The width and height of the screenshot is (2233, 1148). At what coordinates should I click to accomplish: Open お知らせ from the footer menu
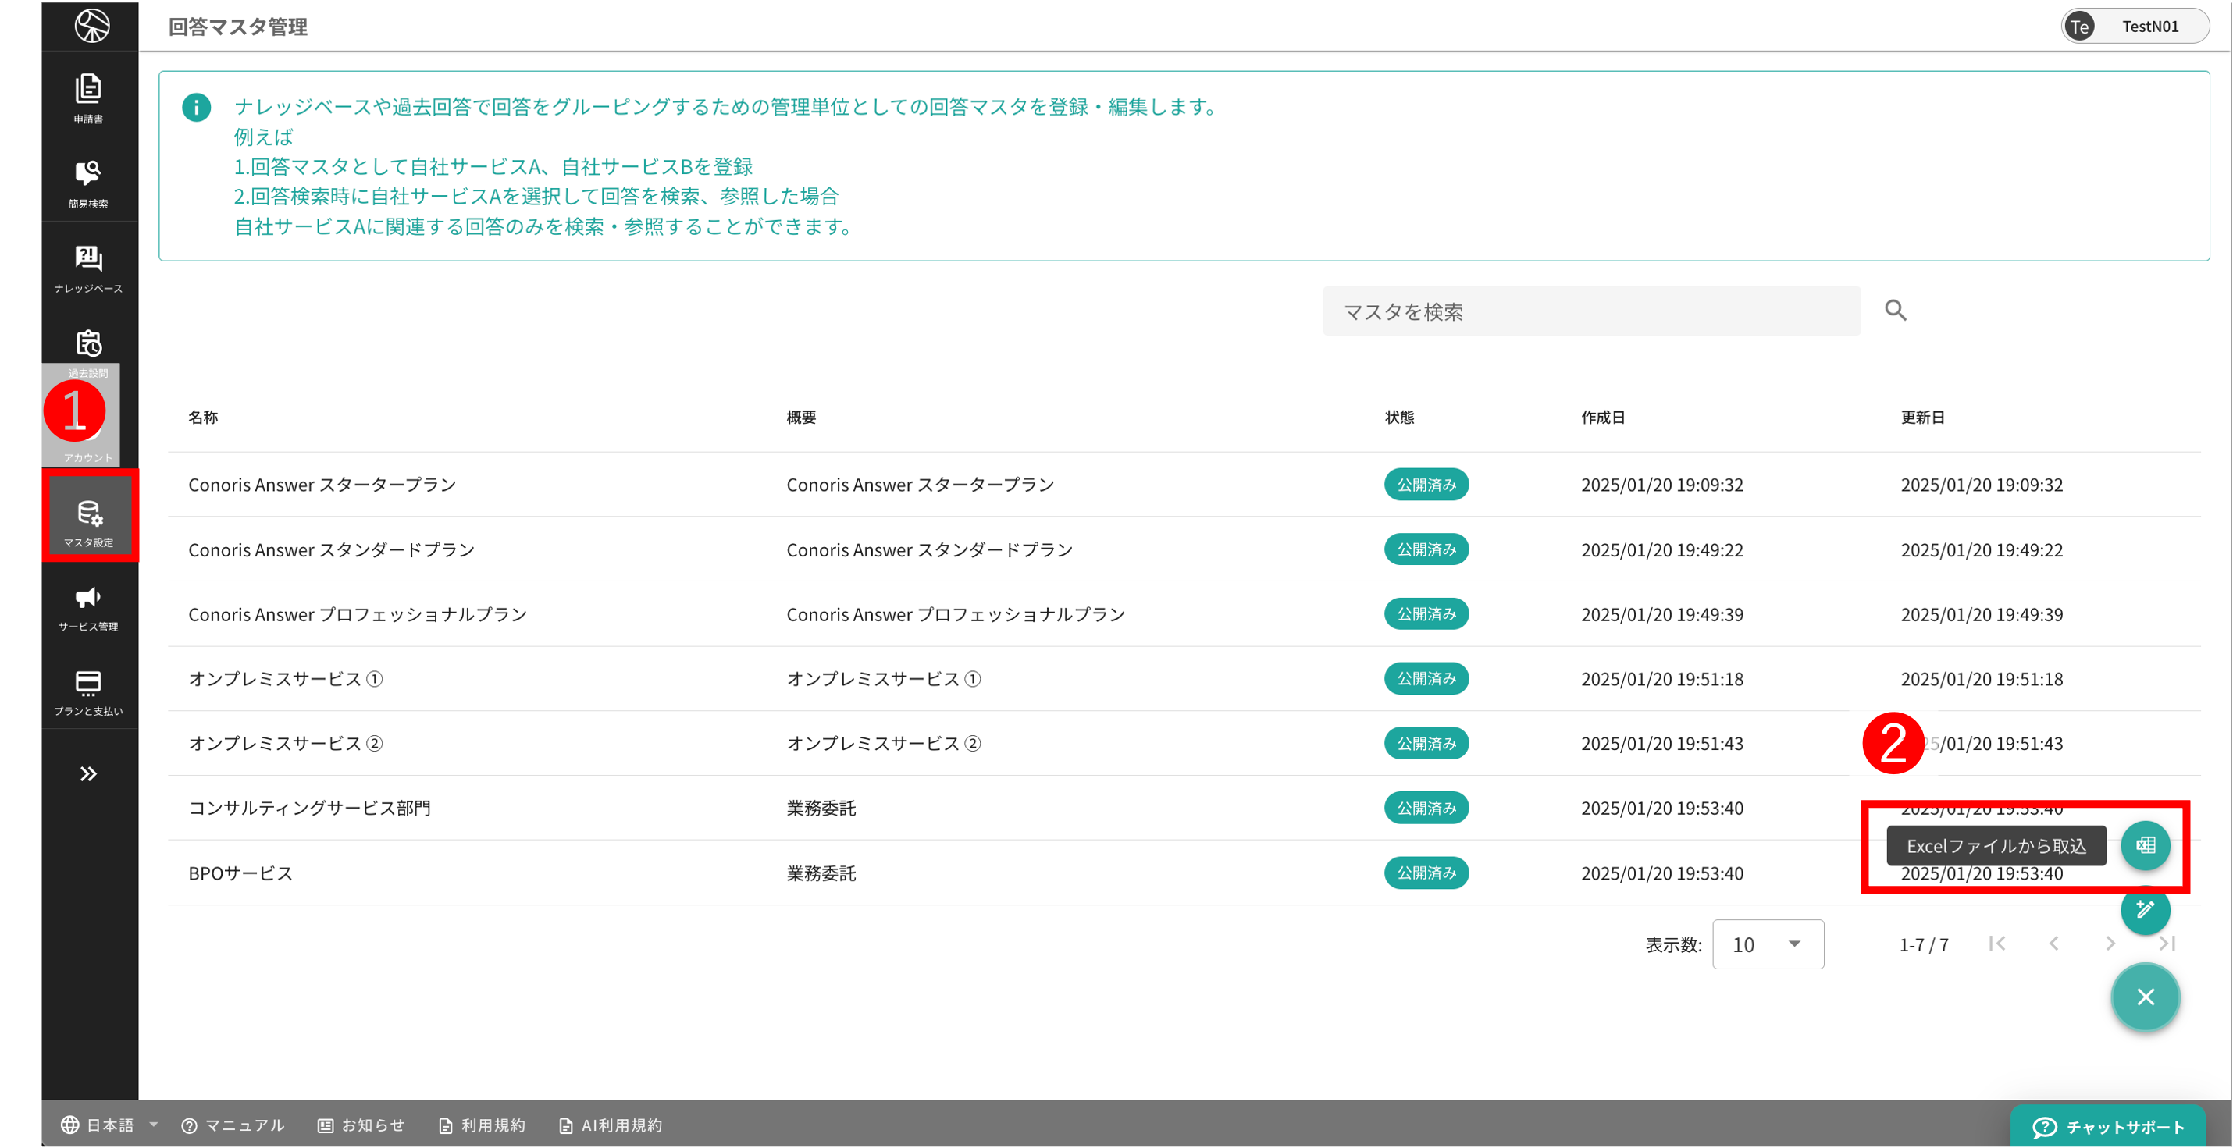pyautogui.click(x=361, y=1125)
